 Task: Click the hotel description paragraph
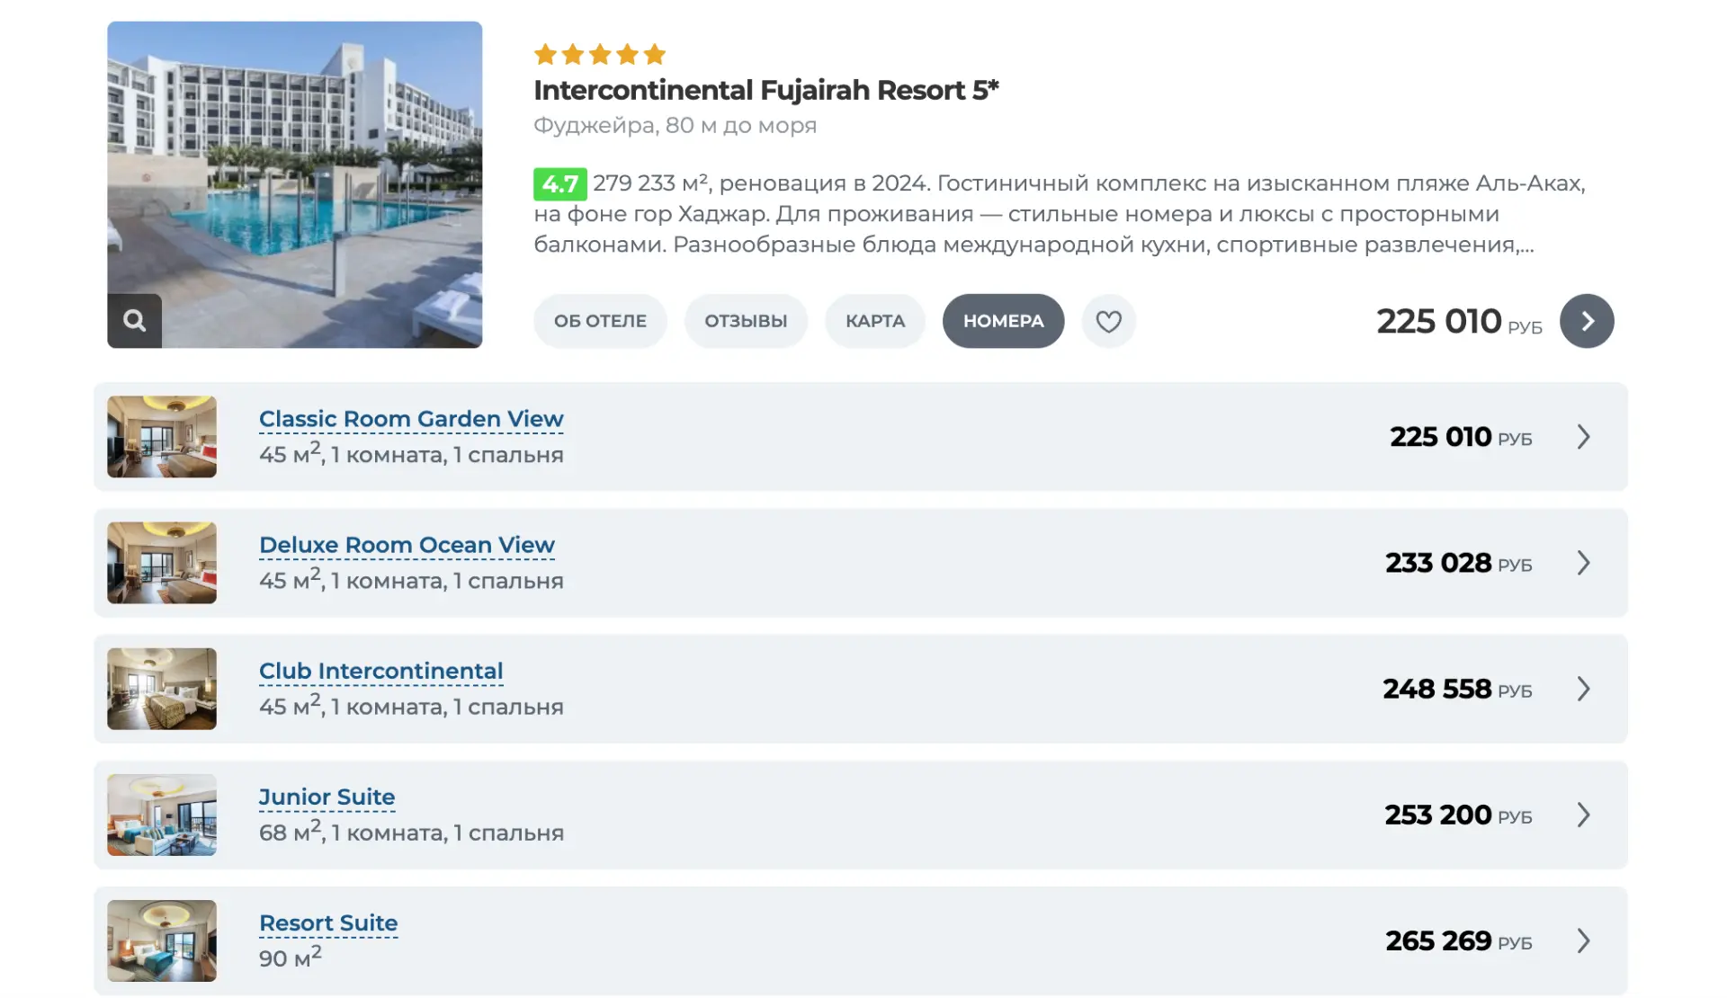point(1060,214)
